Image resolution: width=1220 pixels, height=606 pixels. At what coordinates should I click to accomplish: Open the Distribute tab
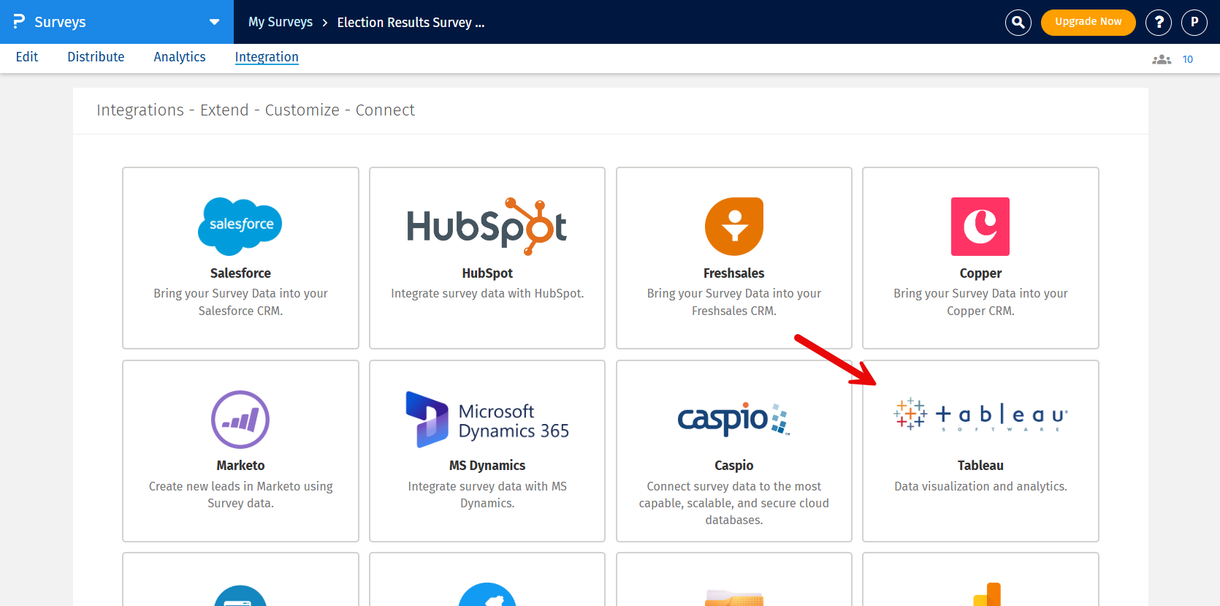click(96, 57)
